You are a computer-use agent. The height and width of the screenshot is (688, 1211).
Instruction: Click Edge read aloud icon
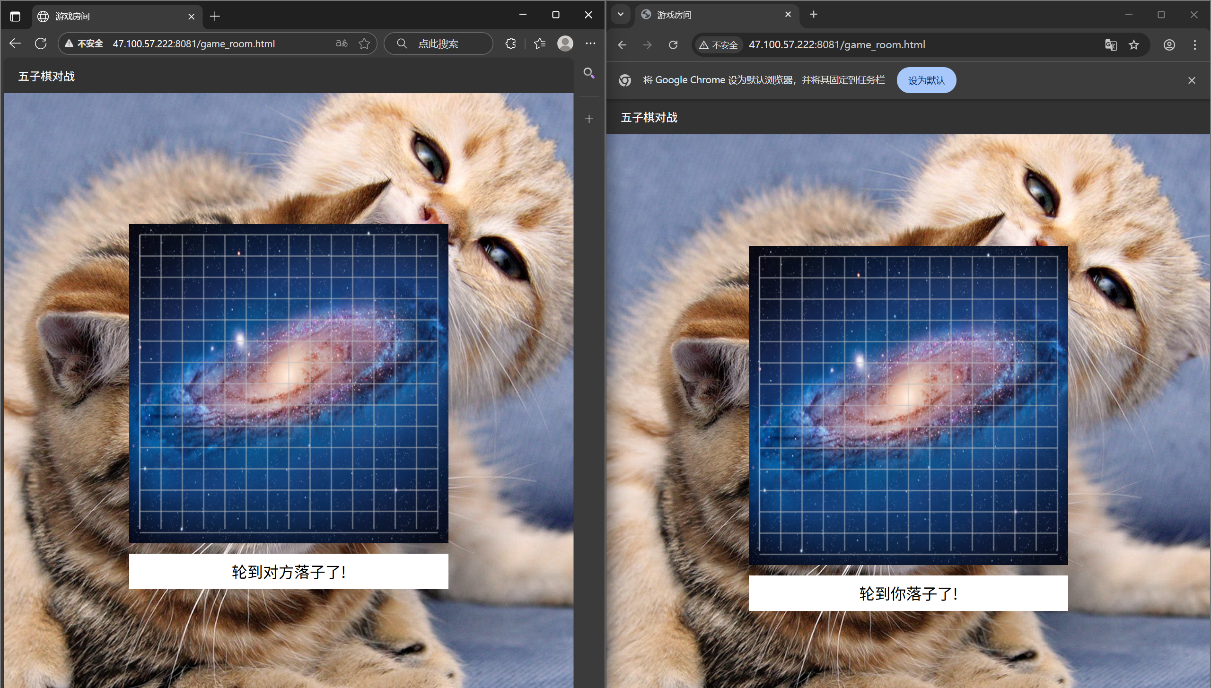tap(342, 44)
